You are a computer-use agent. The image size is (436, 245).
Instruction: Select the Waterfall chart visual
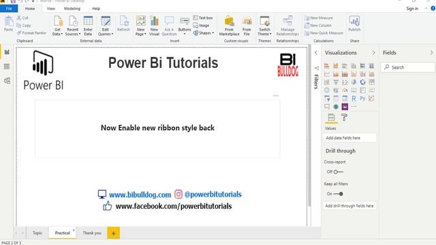[x=327, y=82]
